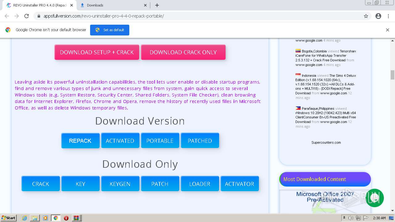Viewport: 395px width, 222px height.
Task: Close the Downloads tab
Action: click(x=146, y=5)
